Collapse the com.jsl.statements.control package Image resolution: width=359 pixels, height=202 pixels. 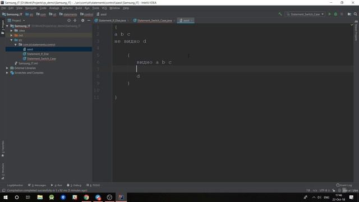coord(16,45)
